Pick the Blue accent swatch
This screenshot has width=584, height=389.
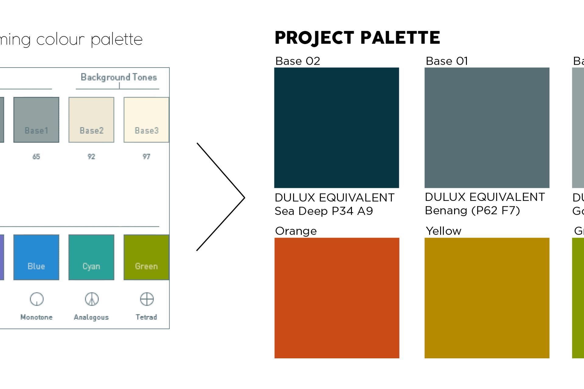[x=36, y=257]
